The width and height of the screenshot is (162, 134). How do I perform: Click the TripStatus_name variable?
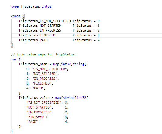pos(33,64)
